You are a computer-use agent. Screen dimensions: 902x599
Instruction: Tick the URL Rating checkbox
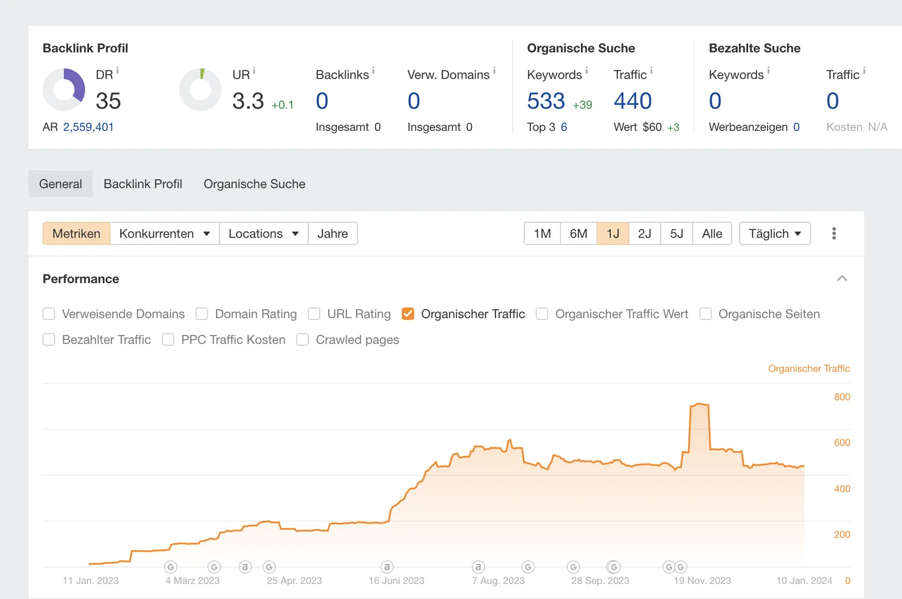tap(314, 314)
